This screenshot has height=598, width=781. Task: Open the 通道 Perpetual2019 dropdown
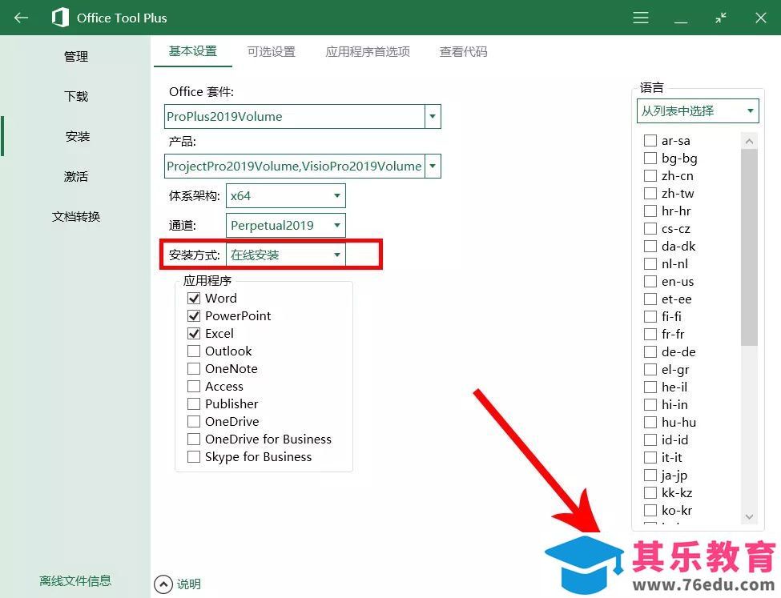pos(285,226)
